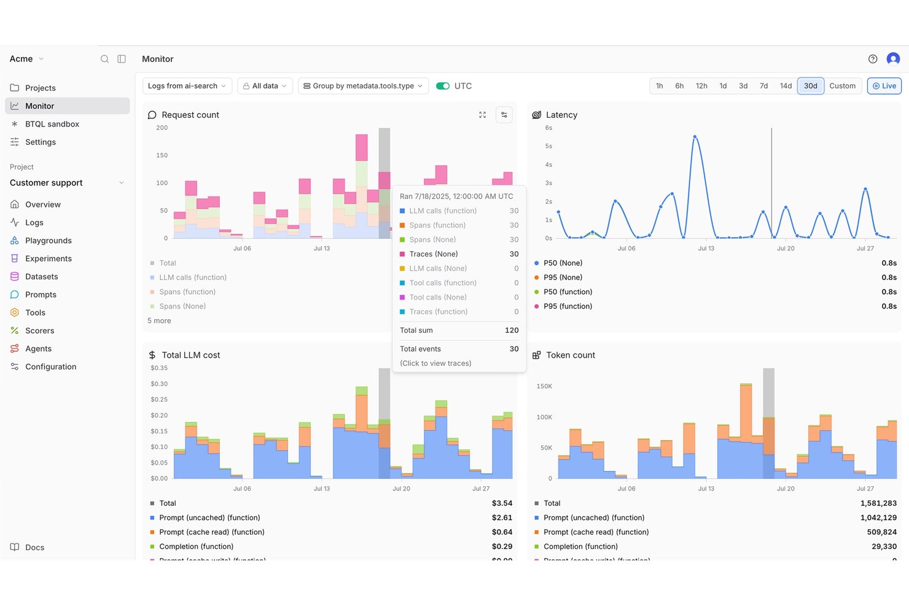The height and width of the screenshot is (606, 909).
Task: Select the 1h time range
Action: (660, 86)
